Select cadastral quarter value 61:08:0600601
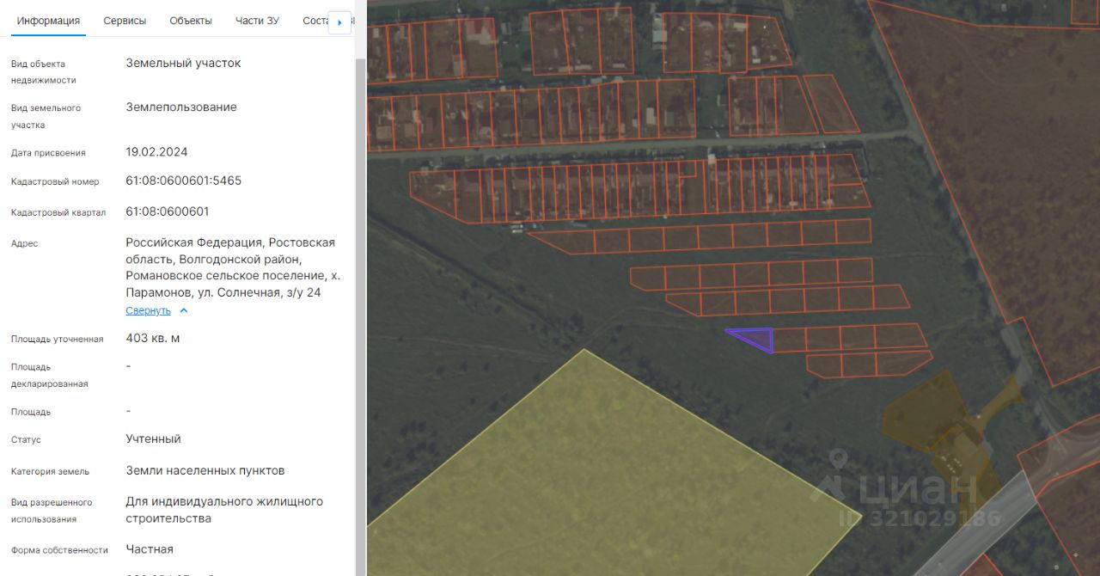Image resolution: width=1100 pixels, height=576 pixels. (x=168, y=211)
